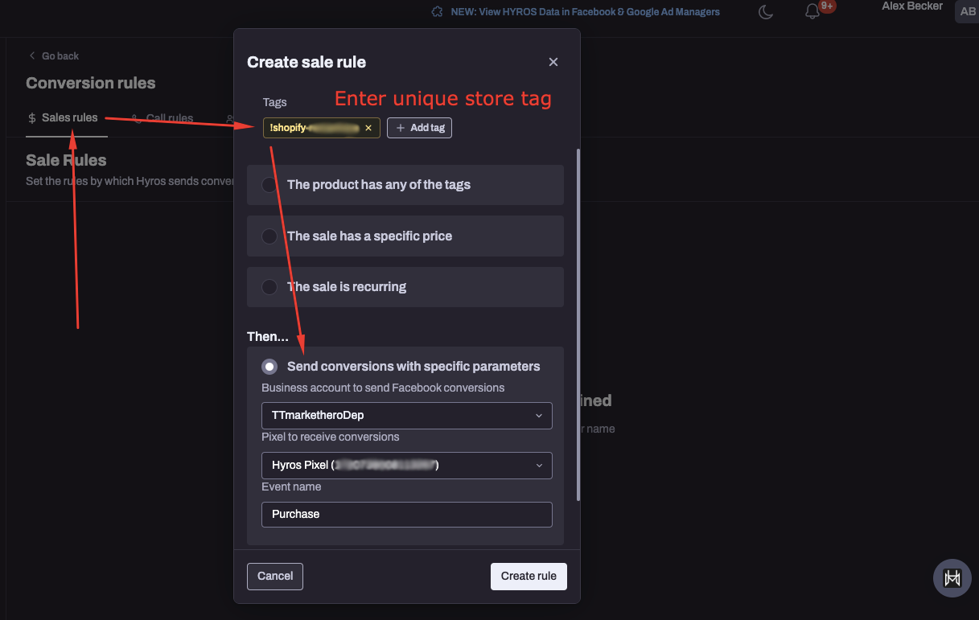Toggle dark mode via the moon icon
The width and height of the screenshot is (979, 620).
[765, 11]
